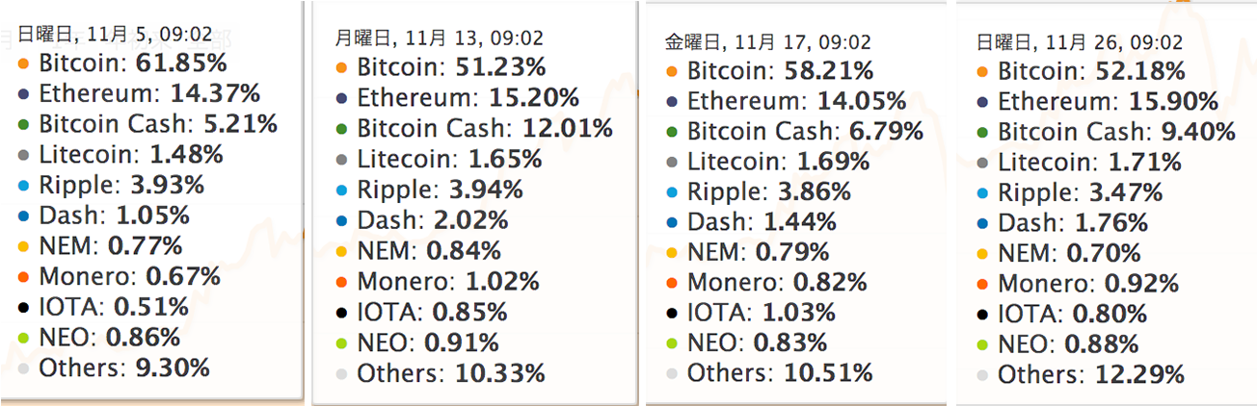Select the Bitcoin 61.85% entry
The height and width of the screenshot is (406, 1257).
pyautogui.click(x=133, y=64)
